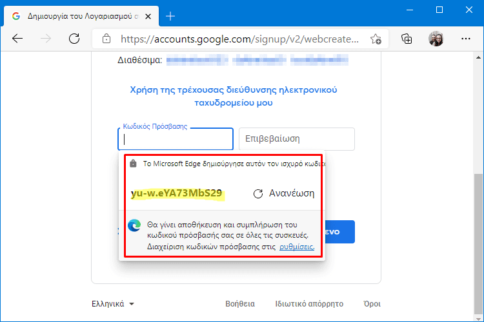
Task: Add this page to favorites star icon
Action: (x=376, y=39)
